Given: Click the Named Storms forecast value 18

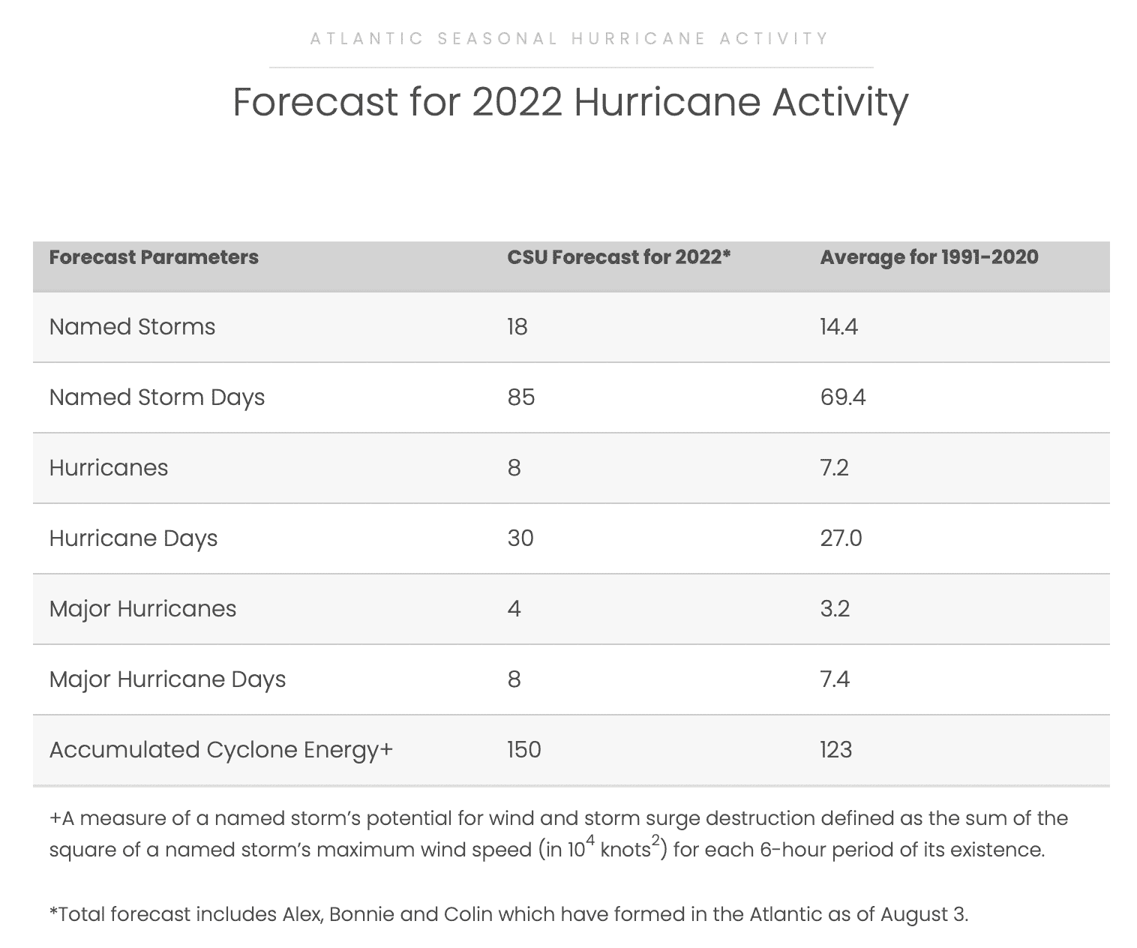Looking at the screenshot, I should tap(517, 327).
